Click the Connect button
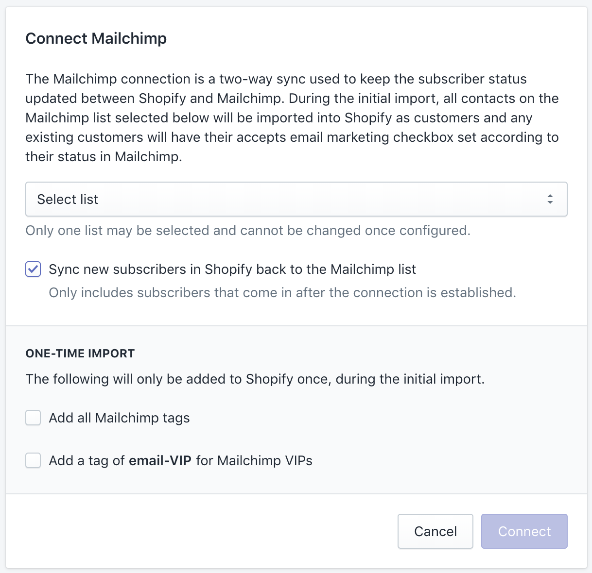Screen dimensions: 592x573 (x=524, y=531)
